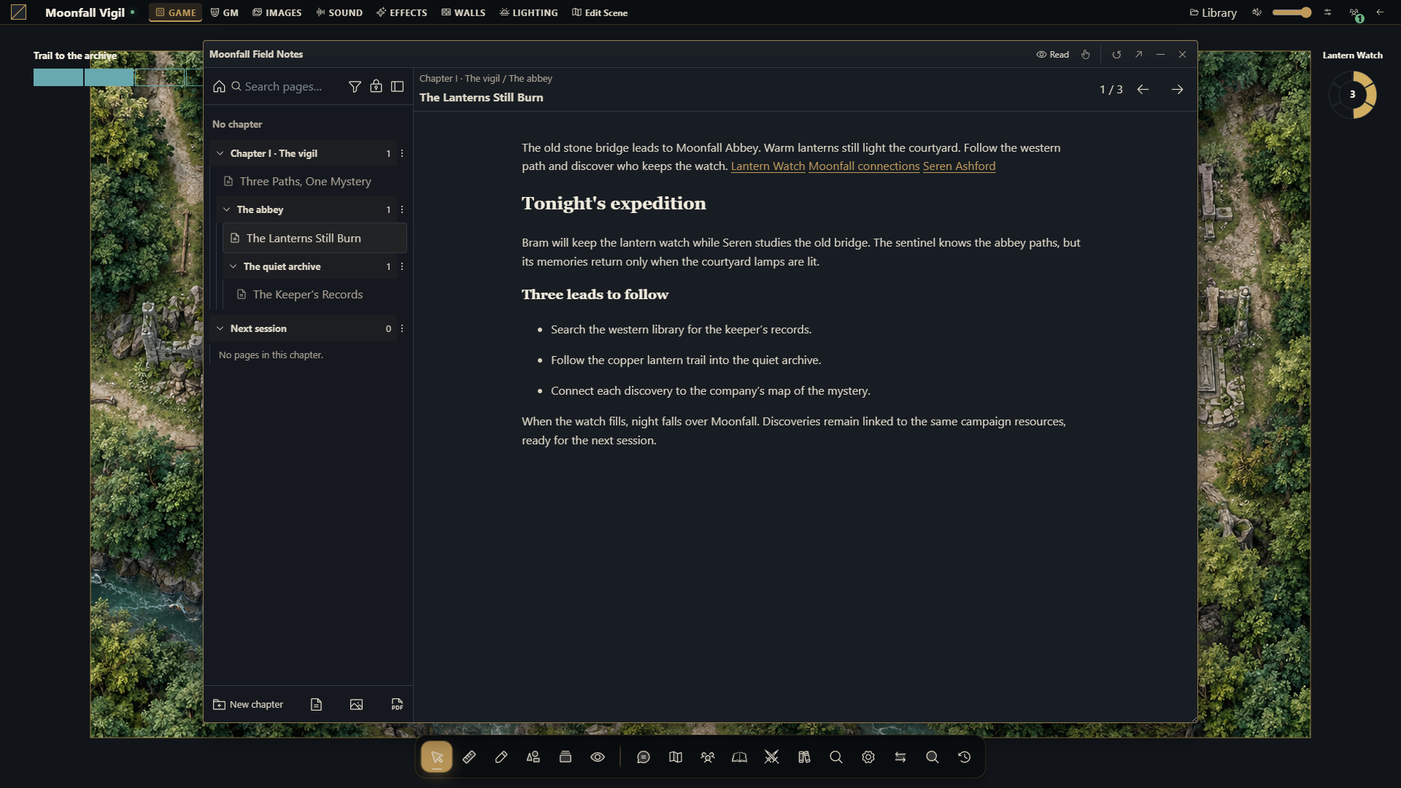Open the party members panel
The width and height of the screenshot is (1401, 788).
[708, 757]
